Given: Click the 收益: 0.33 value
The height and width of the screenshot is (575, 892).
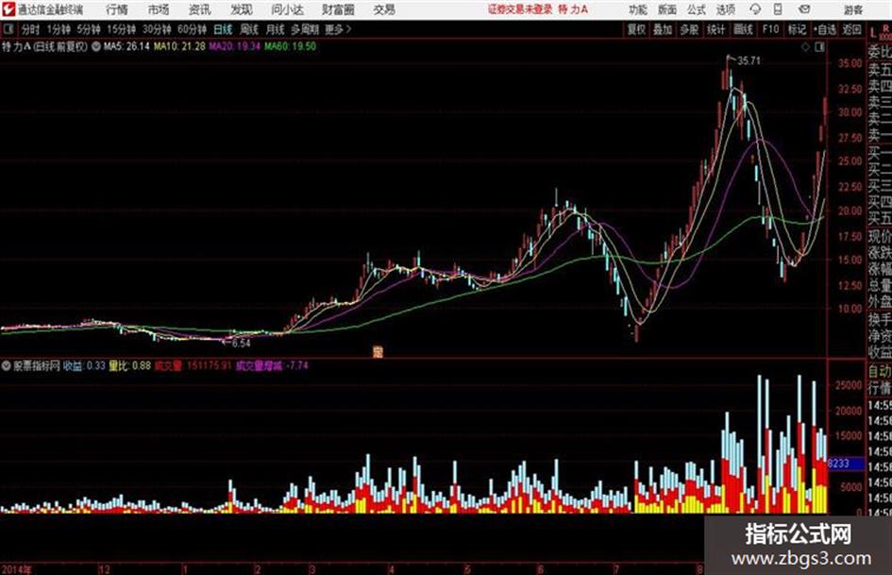Looking at the screenshot, I should click(x=84, y=365).
